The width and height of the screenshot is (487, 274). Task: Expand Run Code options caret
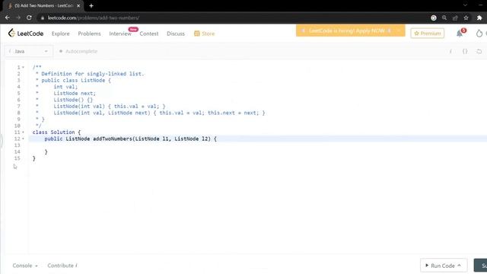point(460,266)
